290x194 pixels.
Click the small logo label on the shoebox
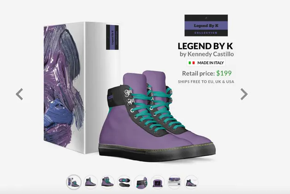pyautogui.click(x=112, y=37)
